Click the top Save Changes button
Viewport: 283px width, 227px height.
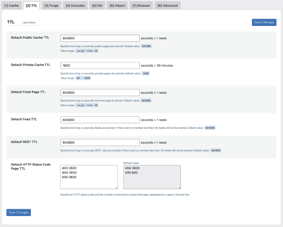pos(264,22)
